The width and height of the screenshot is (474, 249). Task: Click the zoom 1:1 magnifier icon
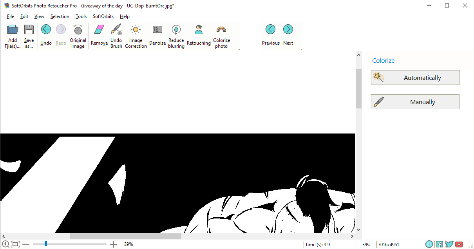5,244
